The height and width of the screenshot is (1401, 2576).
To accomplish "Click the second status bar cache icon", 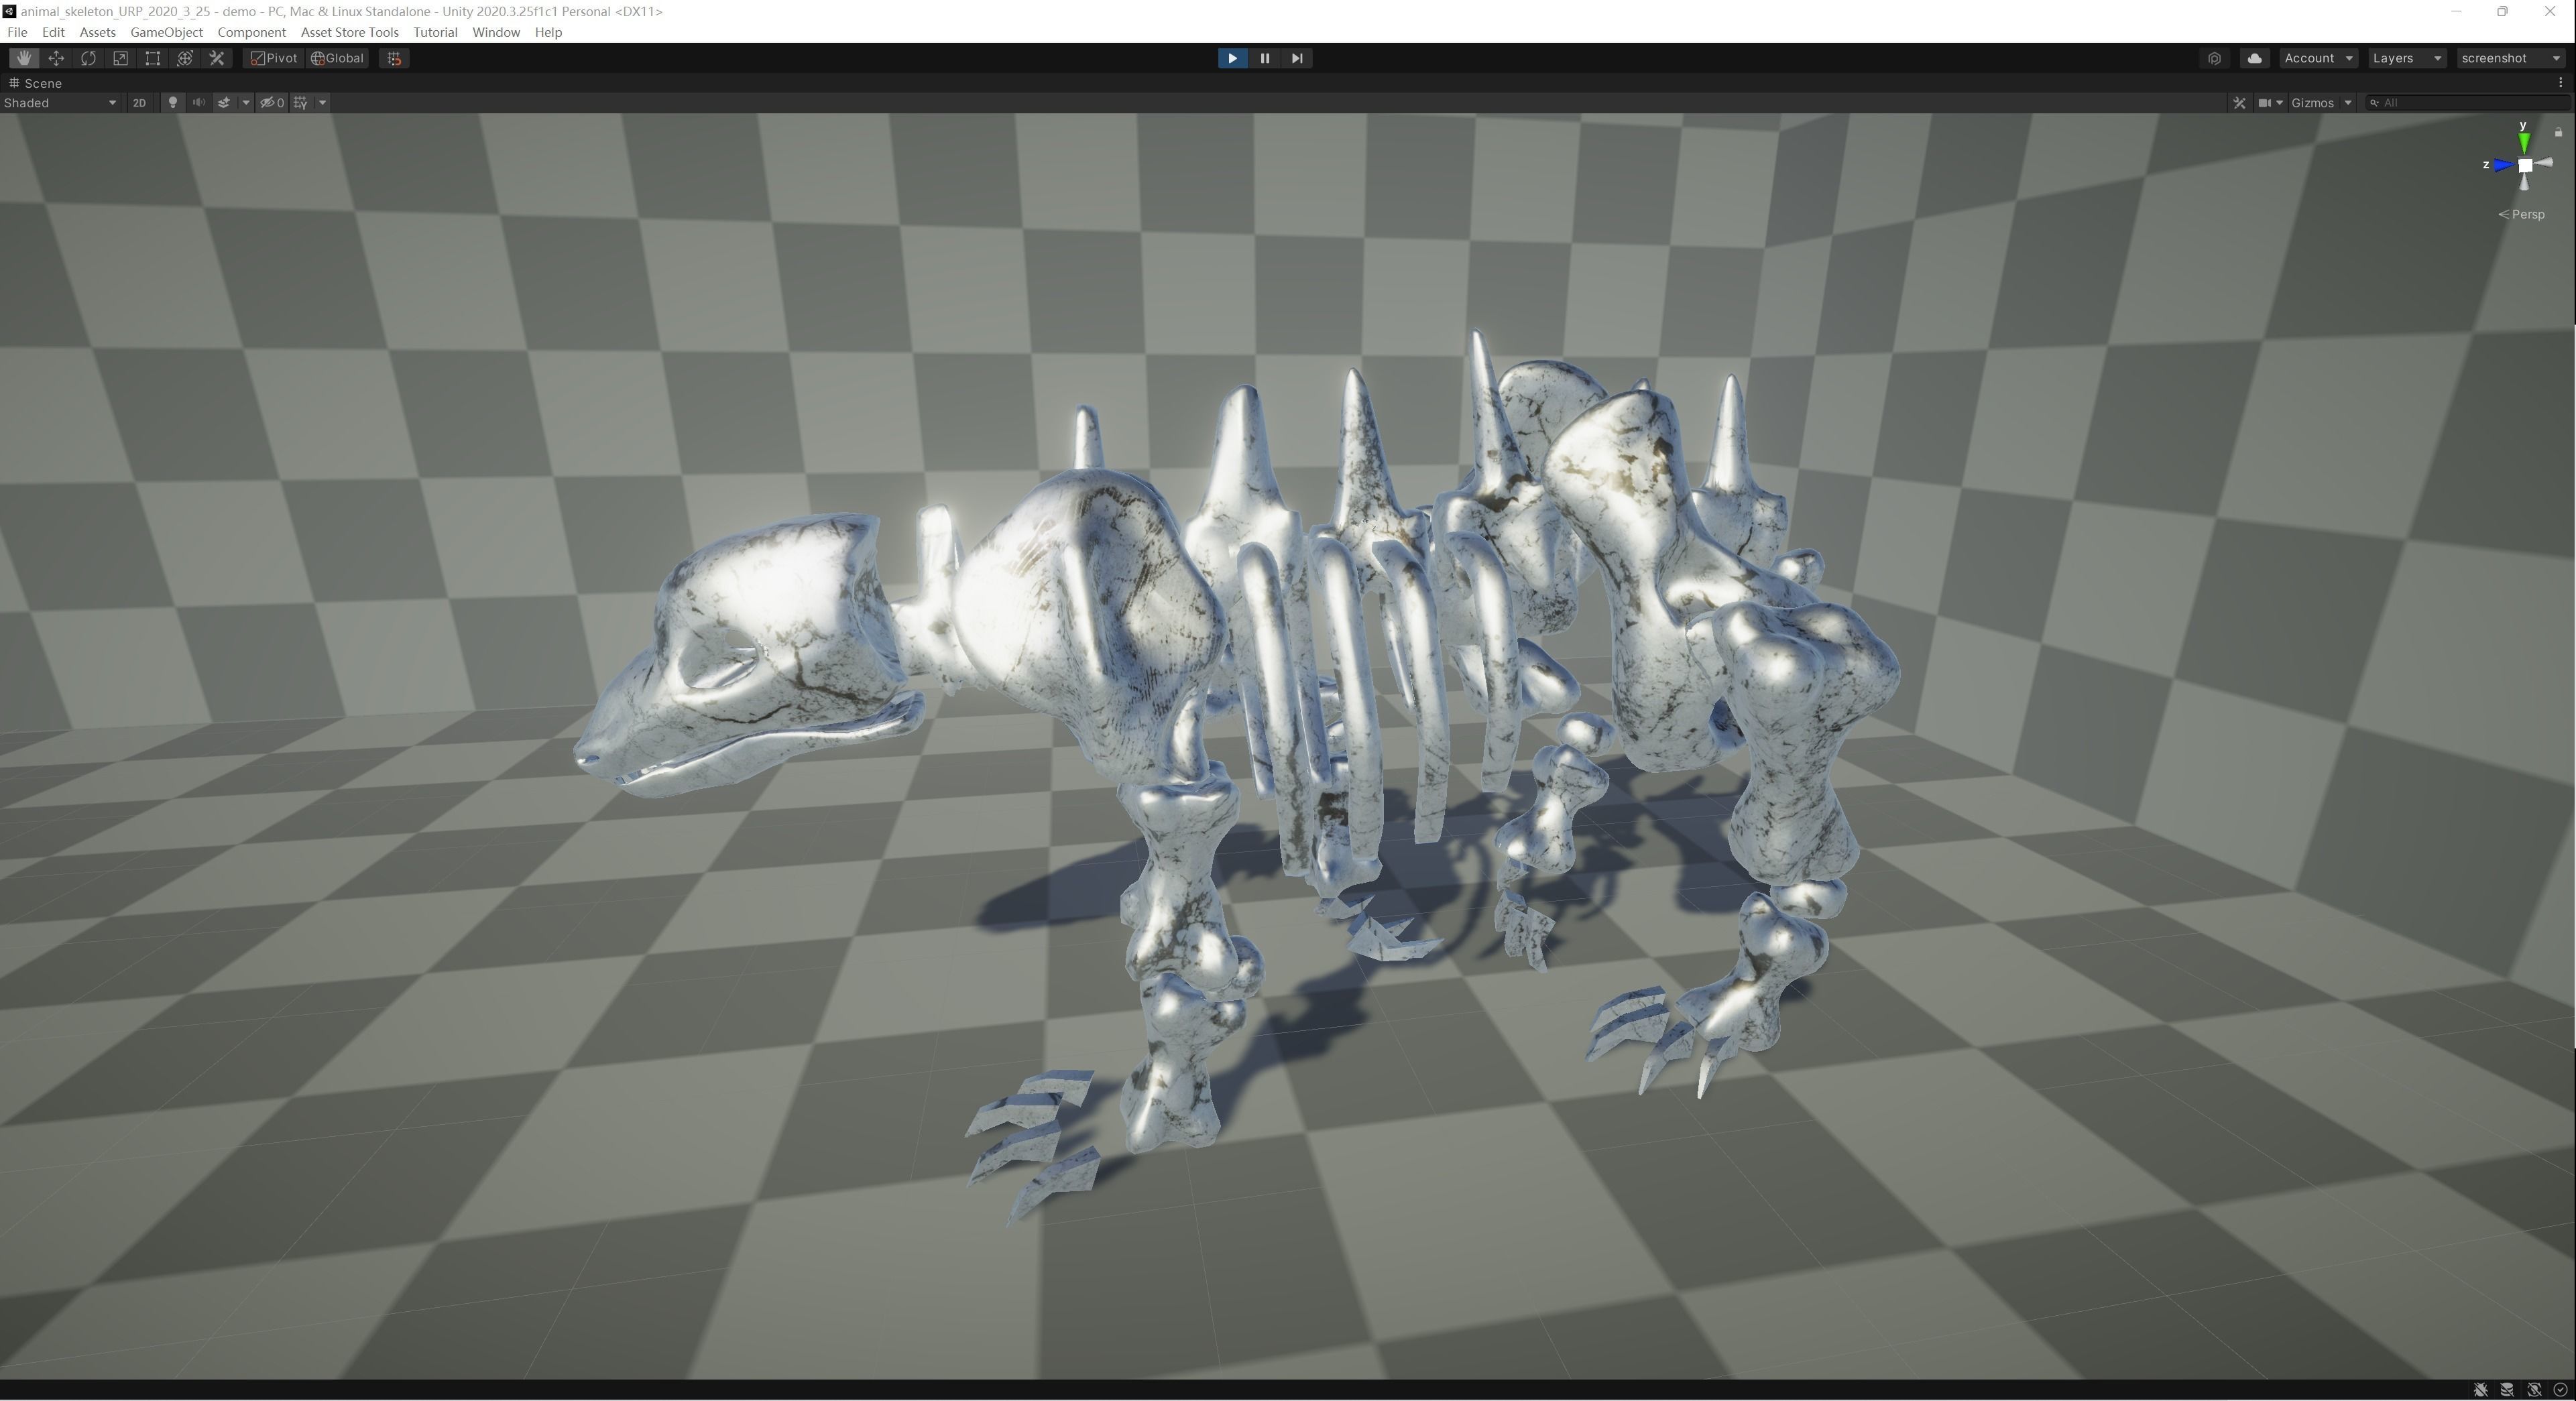I will pyautogui.click(x=2507, y=1390).
